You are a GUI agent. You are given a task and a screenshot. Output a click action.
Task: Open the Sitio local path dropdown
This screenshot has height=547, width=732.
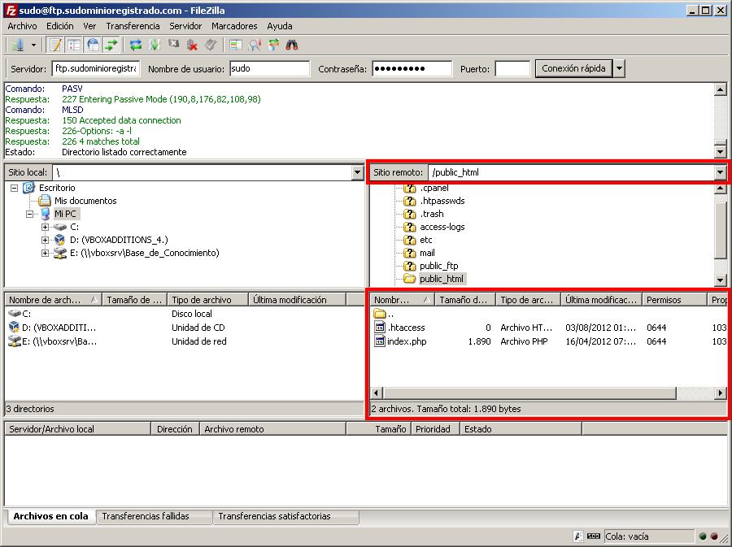click(358, 172)
